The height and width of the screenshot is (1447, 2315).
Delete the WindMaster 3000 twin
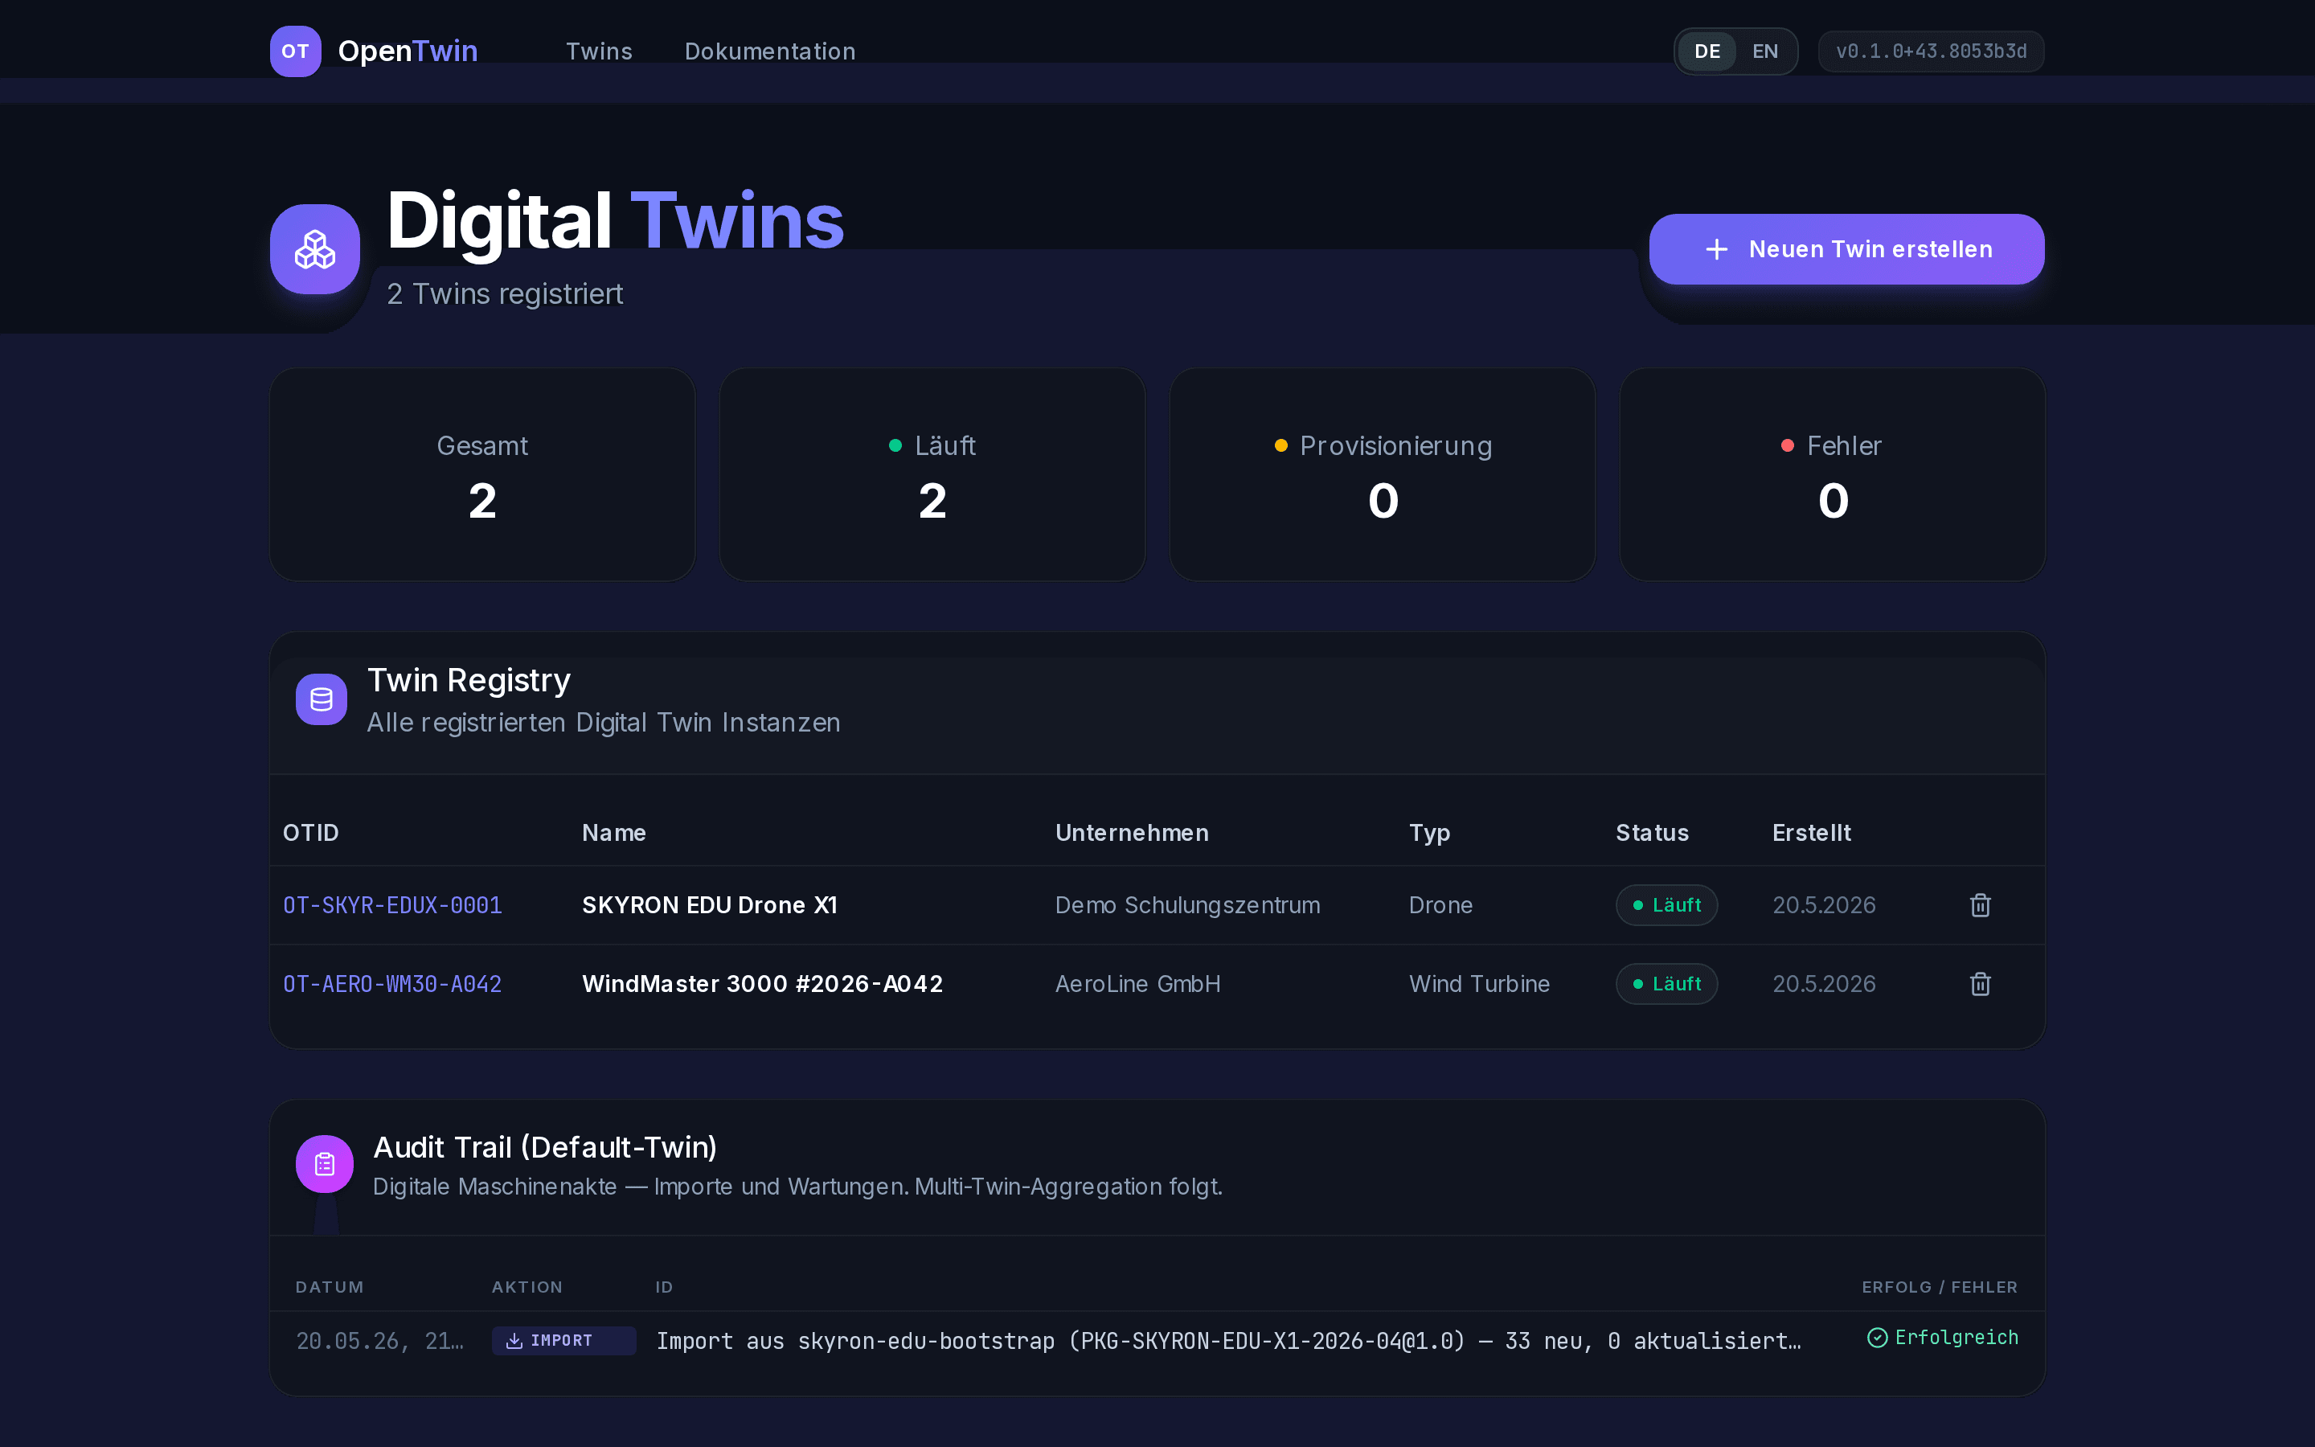pos(1980,984)
